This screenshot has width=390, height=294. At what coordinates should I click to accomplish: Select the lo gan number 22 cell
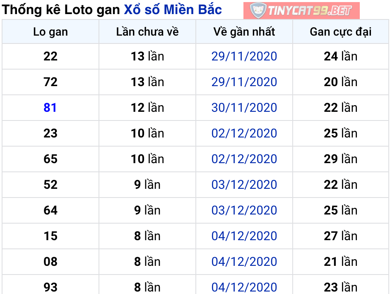(x=51, y=56)
